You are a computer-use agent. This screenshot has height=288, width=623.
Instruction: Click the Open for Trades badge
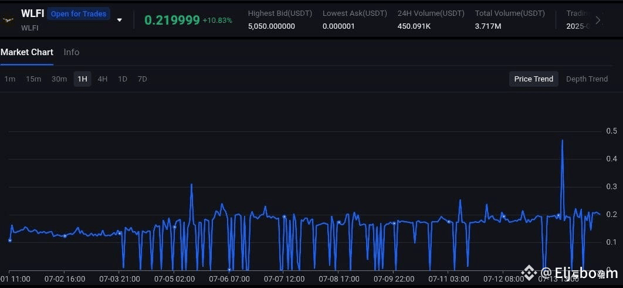(x=79, y=14)
